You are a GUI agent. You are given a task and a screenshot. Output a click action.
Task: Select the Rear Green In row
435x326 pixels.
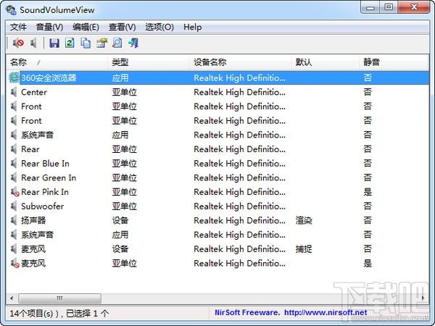point(217,177)
